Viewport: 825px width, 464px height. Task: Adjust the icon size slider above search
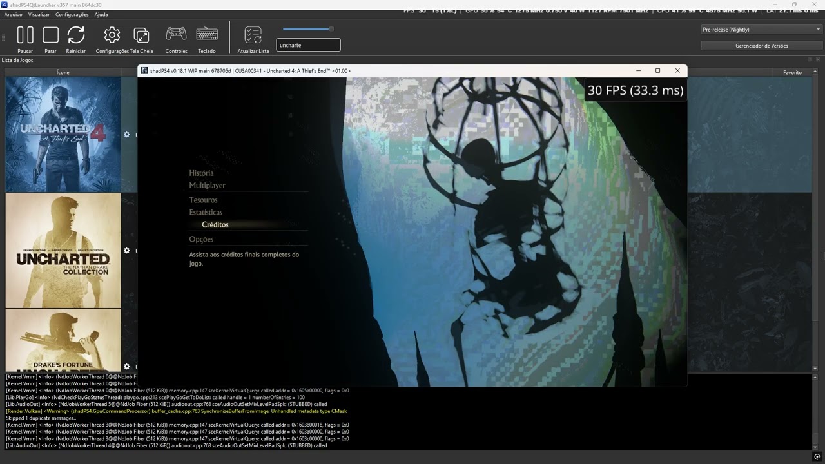[308, 29]
